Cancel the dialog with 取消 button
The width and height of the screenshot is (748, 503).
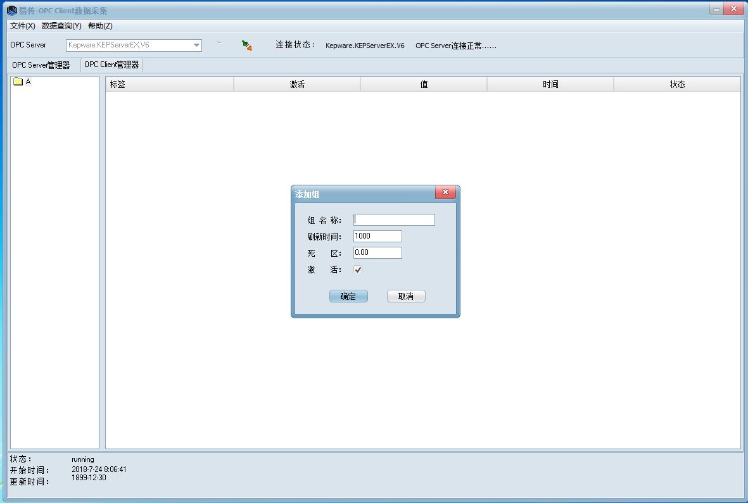[406, 296]
